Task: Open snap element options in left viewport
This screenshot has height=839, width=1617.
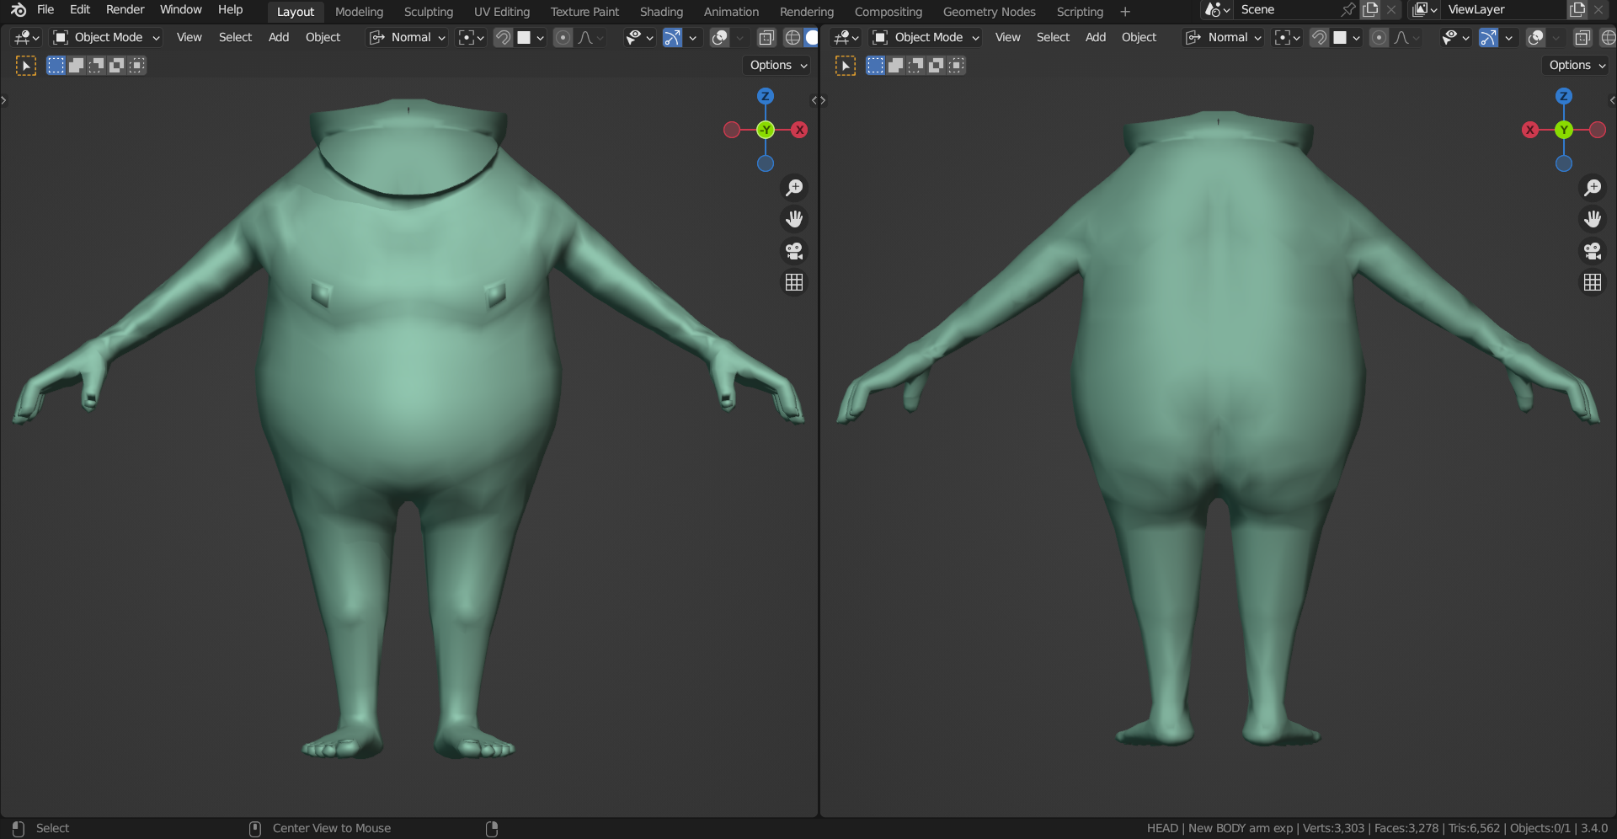Action: pos(531,38)
